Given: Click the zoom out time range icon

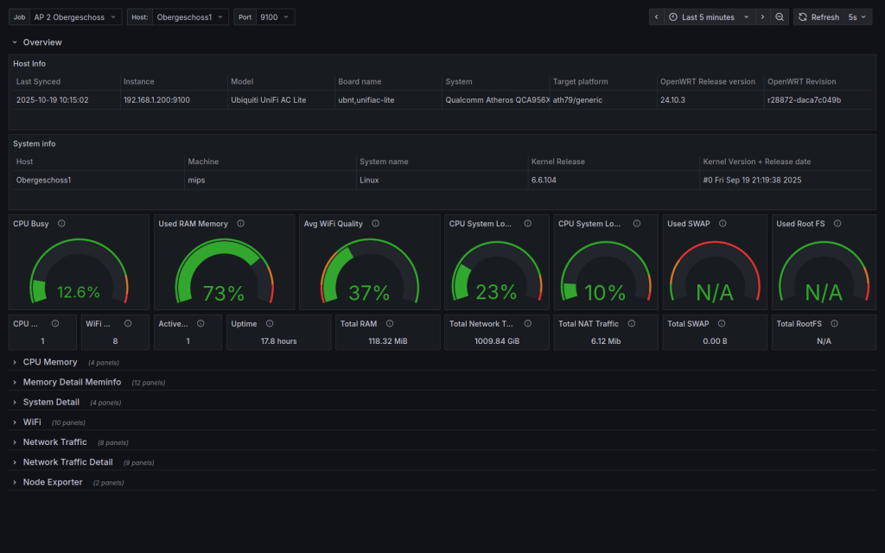Looking at the screenshot, I should click(x=780, y=17).
